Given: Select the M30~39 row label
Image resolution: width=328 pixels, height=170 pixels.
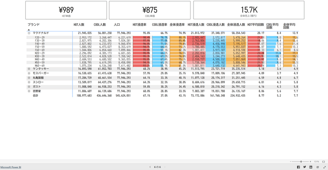Looking at the screenshot, I should tap(39, 56).
